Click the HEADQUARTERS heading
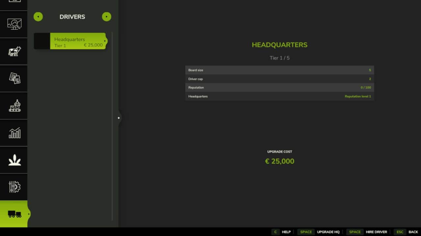This screenshot has height=236, width=421. click(280, 45)
